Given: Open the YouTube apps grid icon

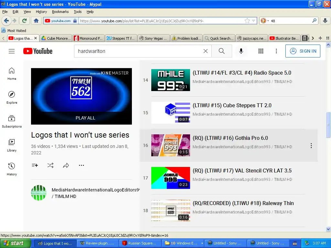Looking at the screenshot, I should click(x=261, y=51).
